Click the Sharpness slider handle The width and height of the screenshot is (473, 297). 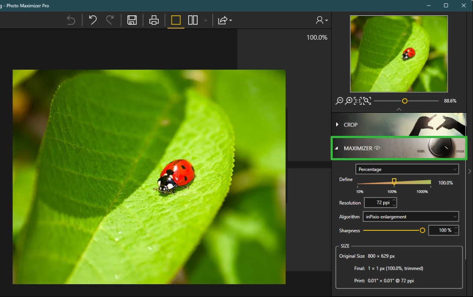423,230
